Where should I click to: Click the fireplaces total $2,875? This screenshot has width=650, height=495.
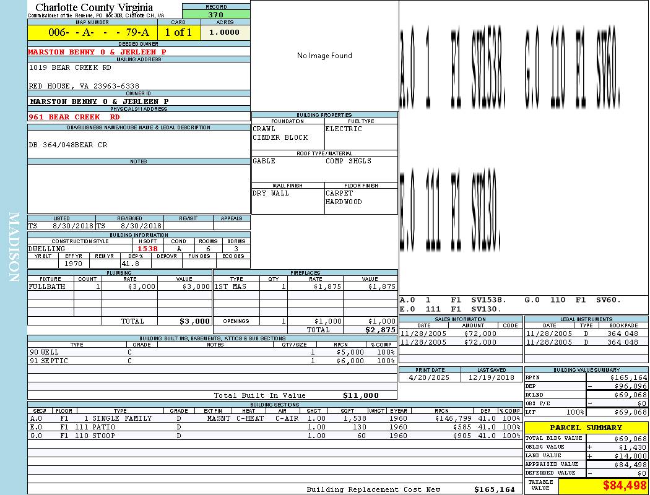(x=380, y=330)
